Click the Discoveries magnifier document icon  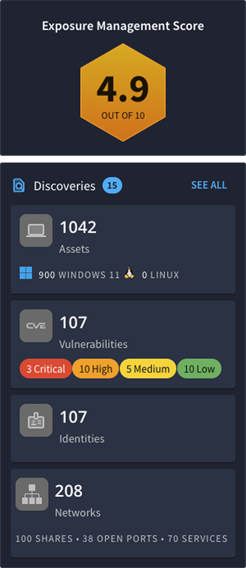click(19, 185)
